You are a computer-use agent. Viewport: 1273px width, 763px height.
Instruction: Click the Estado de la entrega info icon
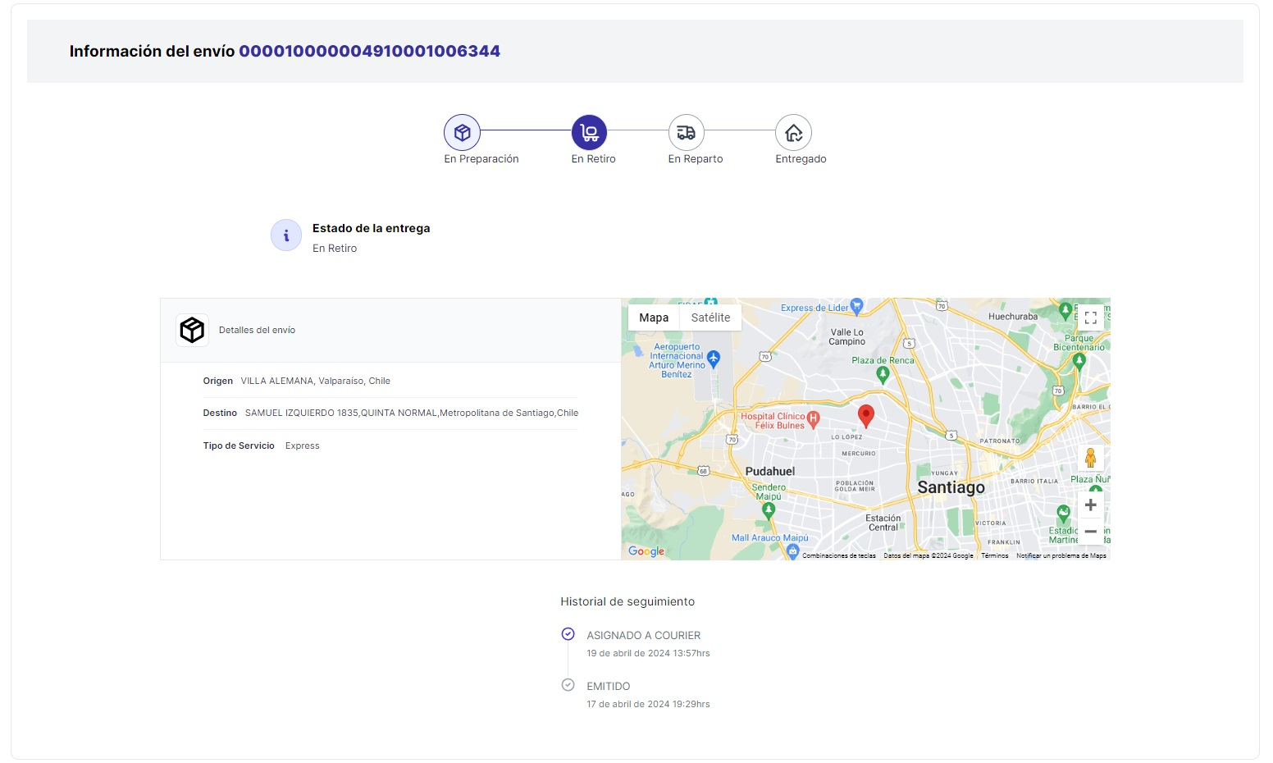click(x=285, y=235)
